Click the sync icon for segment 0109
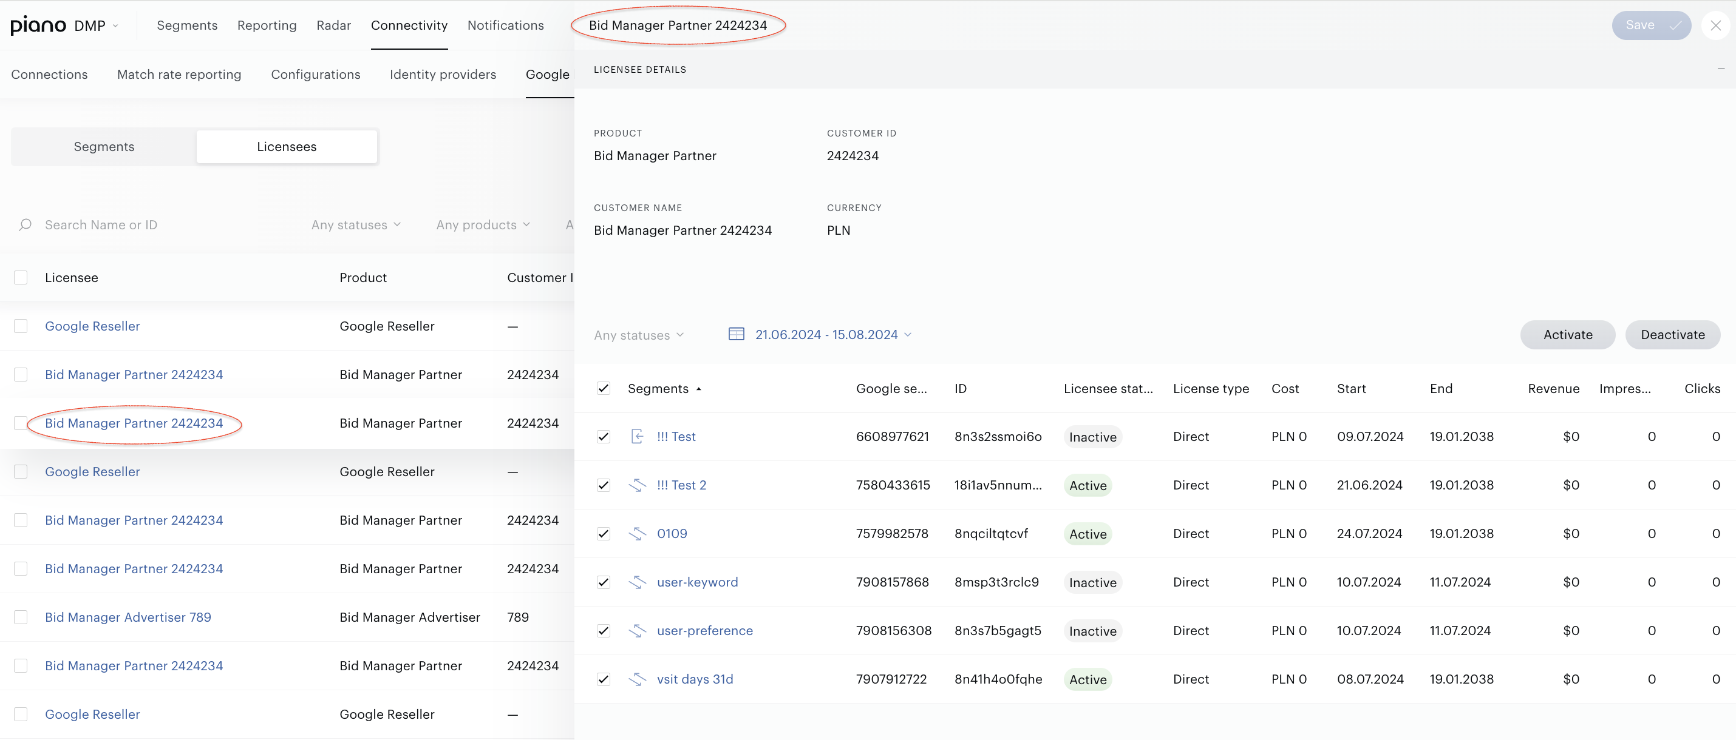The height and width of the screenshot is (740, 1736). tap(637, 533)
